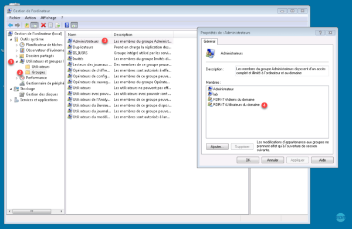Image resolution: width=352 pixels, height=229 pixels.
Task: Click the Description column header
Action: 143,35
